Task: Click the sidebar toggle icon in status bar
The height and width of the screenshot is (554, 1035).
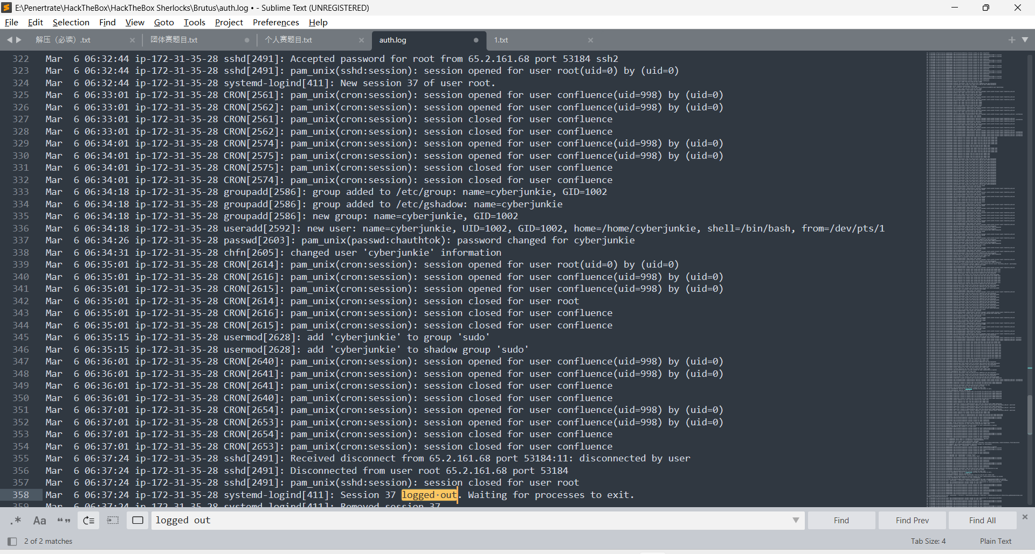Action: [x=12, y=541]
